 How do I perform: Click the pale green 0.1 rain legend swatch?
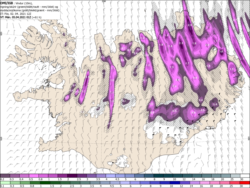click(x=5, y=183)
